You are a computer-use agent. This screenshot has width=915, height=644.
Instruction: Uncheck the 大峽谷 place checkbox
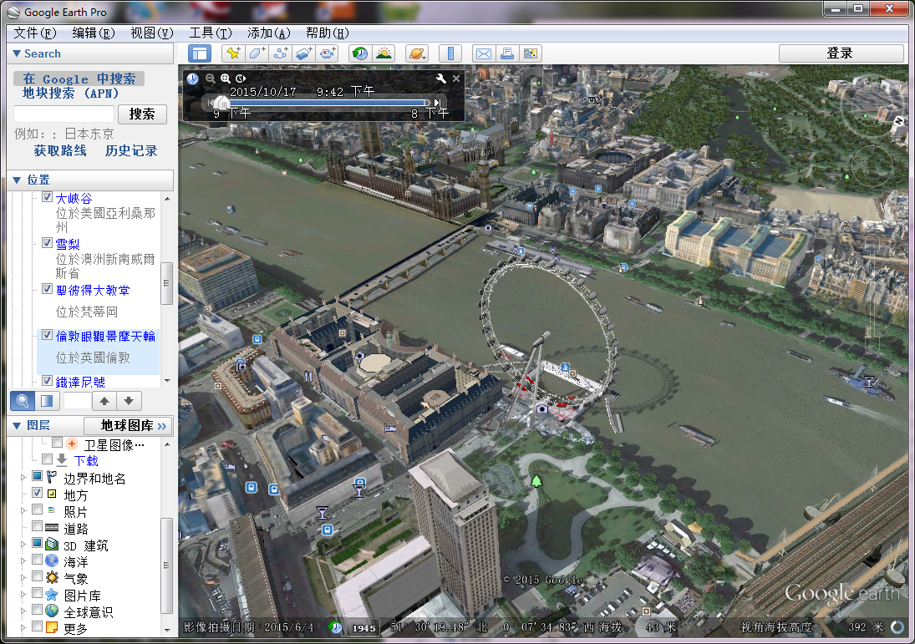point(48,197)
